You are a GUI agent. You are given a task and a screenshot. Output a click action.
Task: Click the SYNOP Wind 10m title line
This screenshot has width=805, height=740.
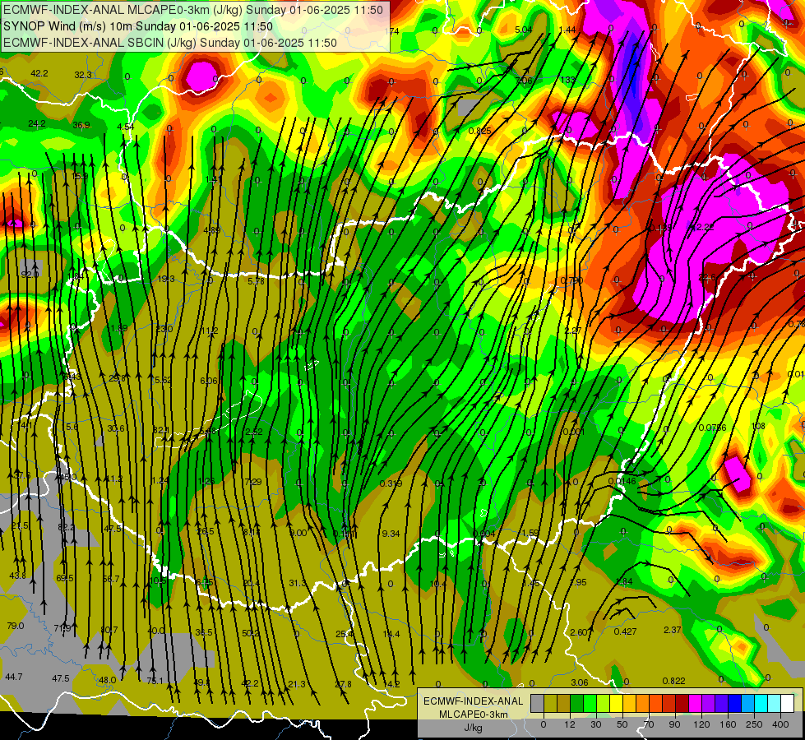click(138, 26)
